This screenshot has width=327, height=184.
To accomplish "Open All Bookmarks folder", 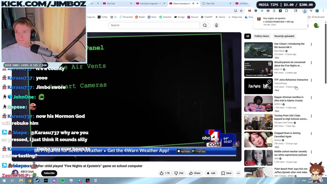I will tap(316, 17).
